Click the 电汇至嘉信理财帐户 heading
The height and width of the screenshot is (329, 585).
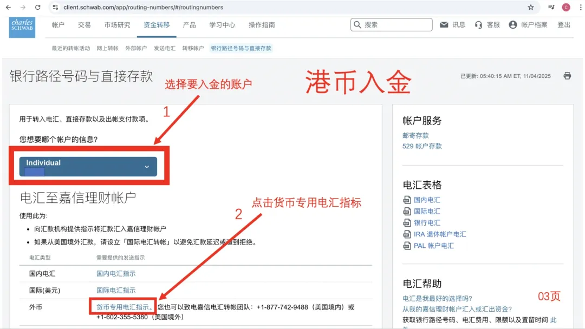click(78, 198)
